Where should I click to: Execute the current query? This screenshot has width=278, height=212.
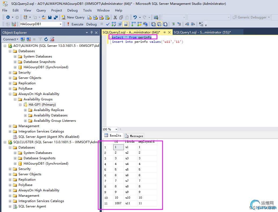(x=75, y=24)
